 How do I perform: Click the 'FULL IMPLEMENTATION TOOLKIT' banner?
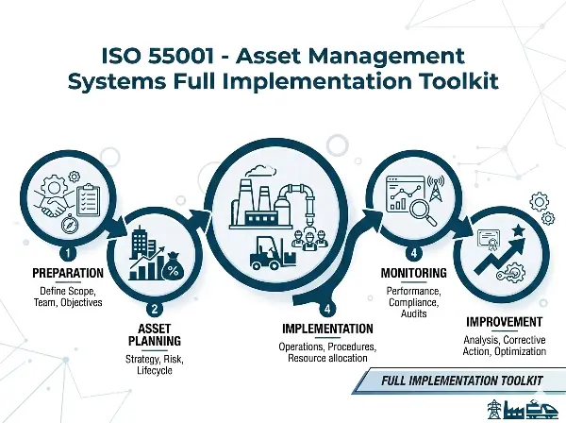coord(462,381)
